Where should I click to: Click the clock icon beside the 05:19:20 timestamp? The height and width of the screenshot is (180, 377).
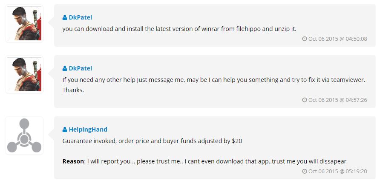click(305, 172)
